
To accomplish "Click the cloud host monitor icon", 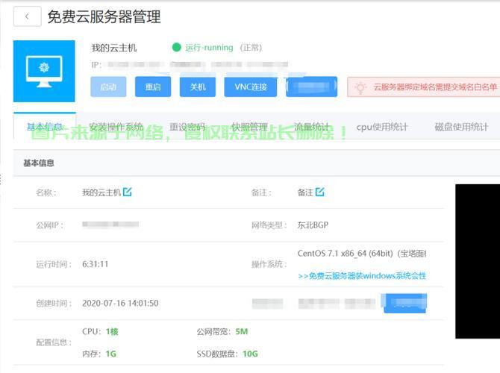I will [x=44, y=71].
